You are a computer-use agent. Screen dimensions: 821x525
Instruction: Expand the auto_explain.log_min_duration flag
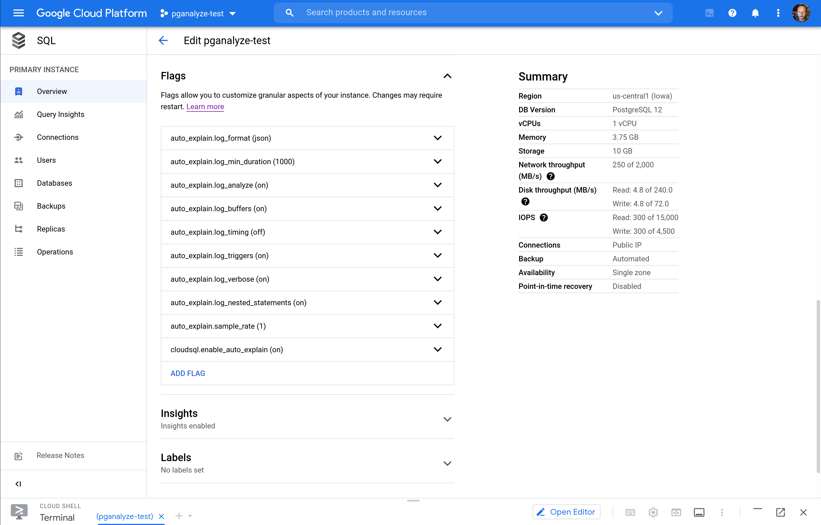click(x=438, y=162)
